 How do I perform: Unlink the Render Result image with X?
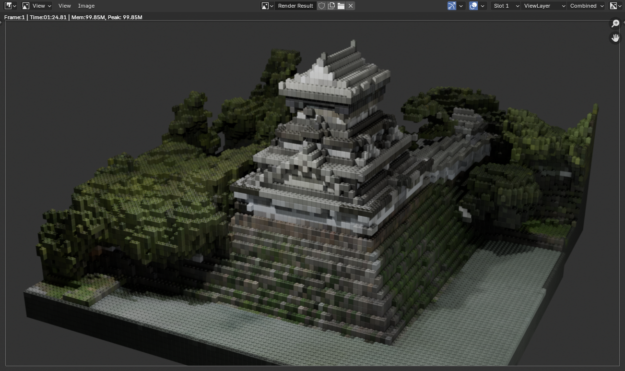351,6
